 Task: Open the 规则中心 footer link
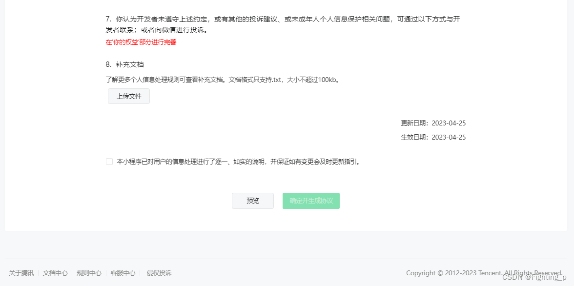tap(89, 273)
